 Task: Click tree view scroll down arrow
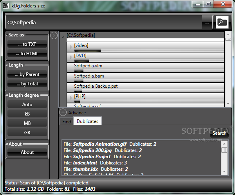[228, 104]
